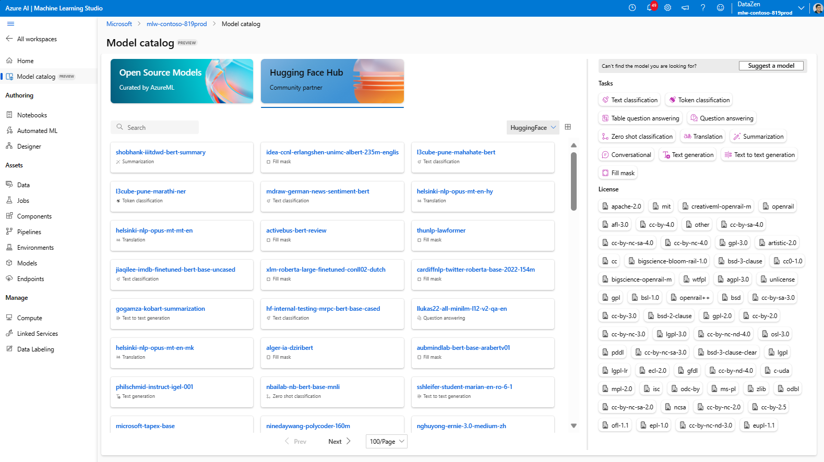Click the feedback smiley face icon
This screenshot has height=462, width=824.
point(721,8)
